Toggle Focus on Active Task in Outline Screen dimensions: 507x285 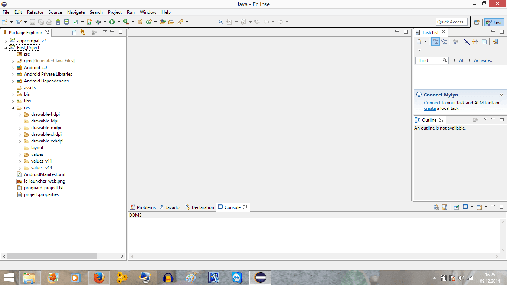click(475, 120)
